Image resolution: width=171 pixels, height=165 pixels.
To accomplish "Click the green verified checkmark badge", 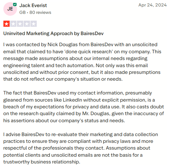I will click(15, 5).
